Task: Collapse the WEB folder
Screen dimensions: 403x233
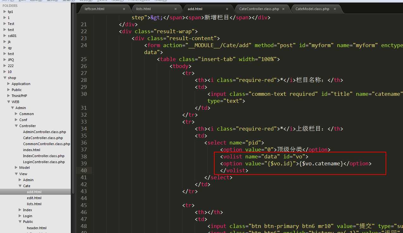Action: pyautogui.click(x=9, y=102)
